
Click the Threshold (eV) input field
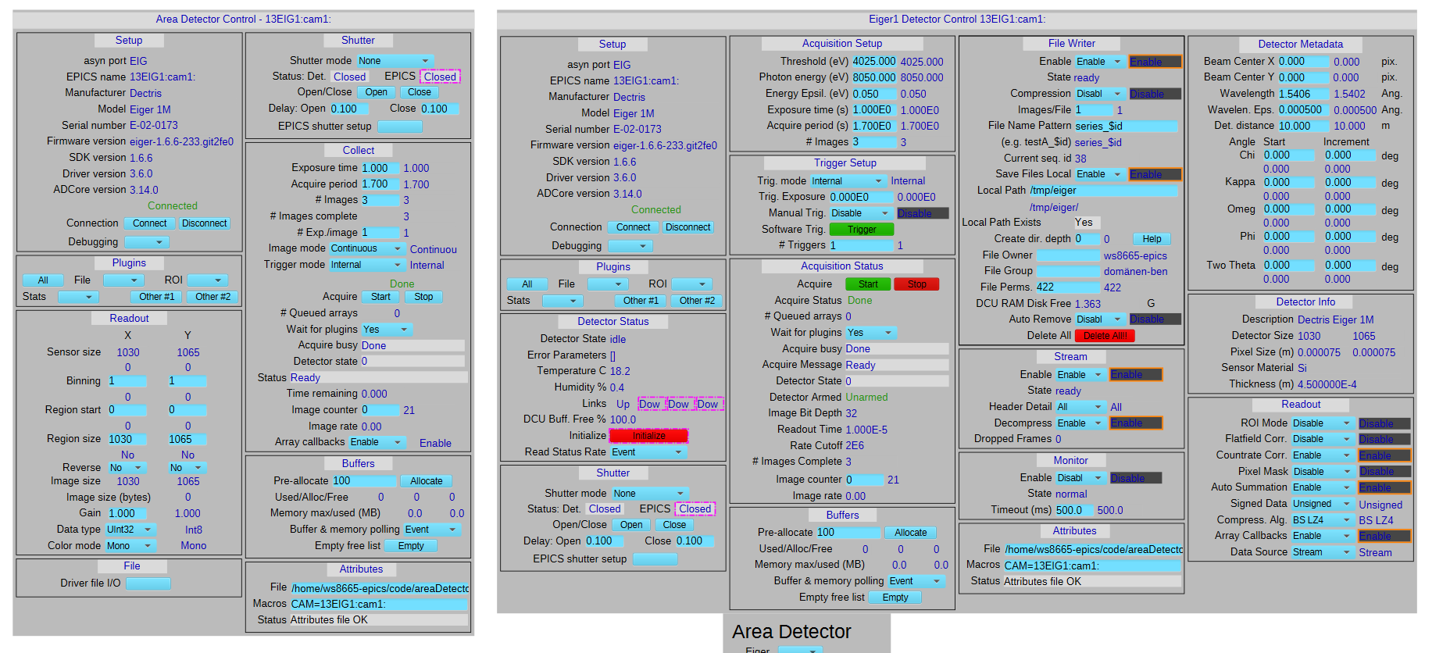[x=873, y=62]
